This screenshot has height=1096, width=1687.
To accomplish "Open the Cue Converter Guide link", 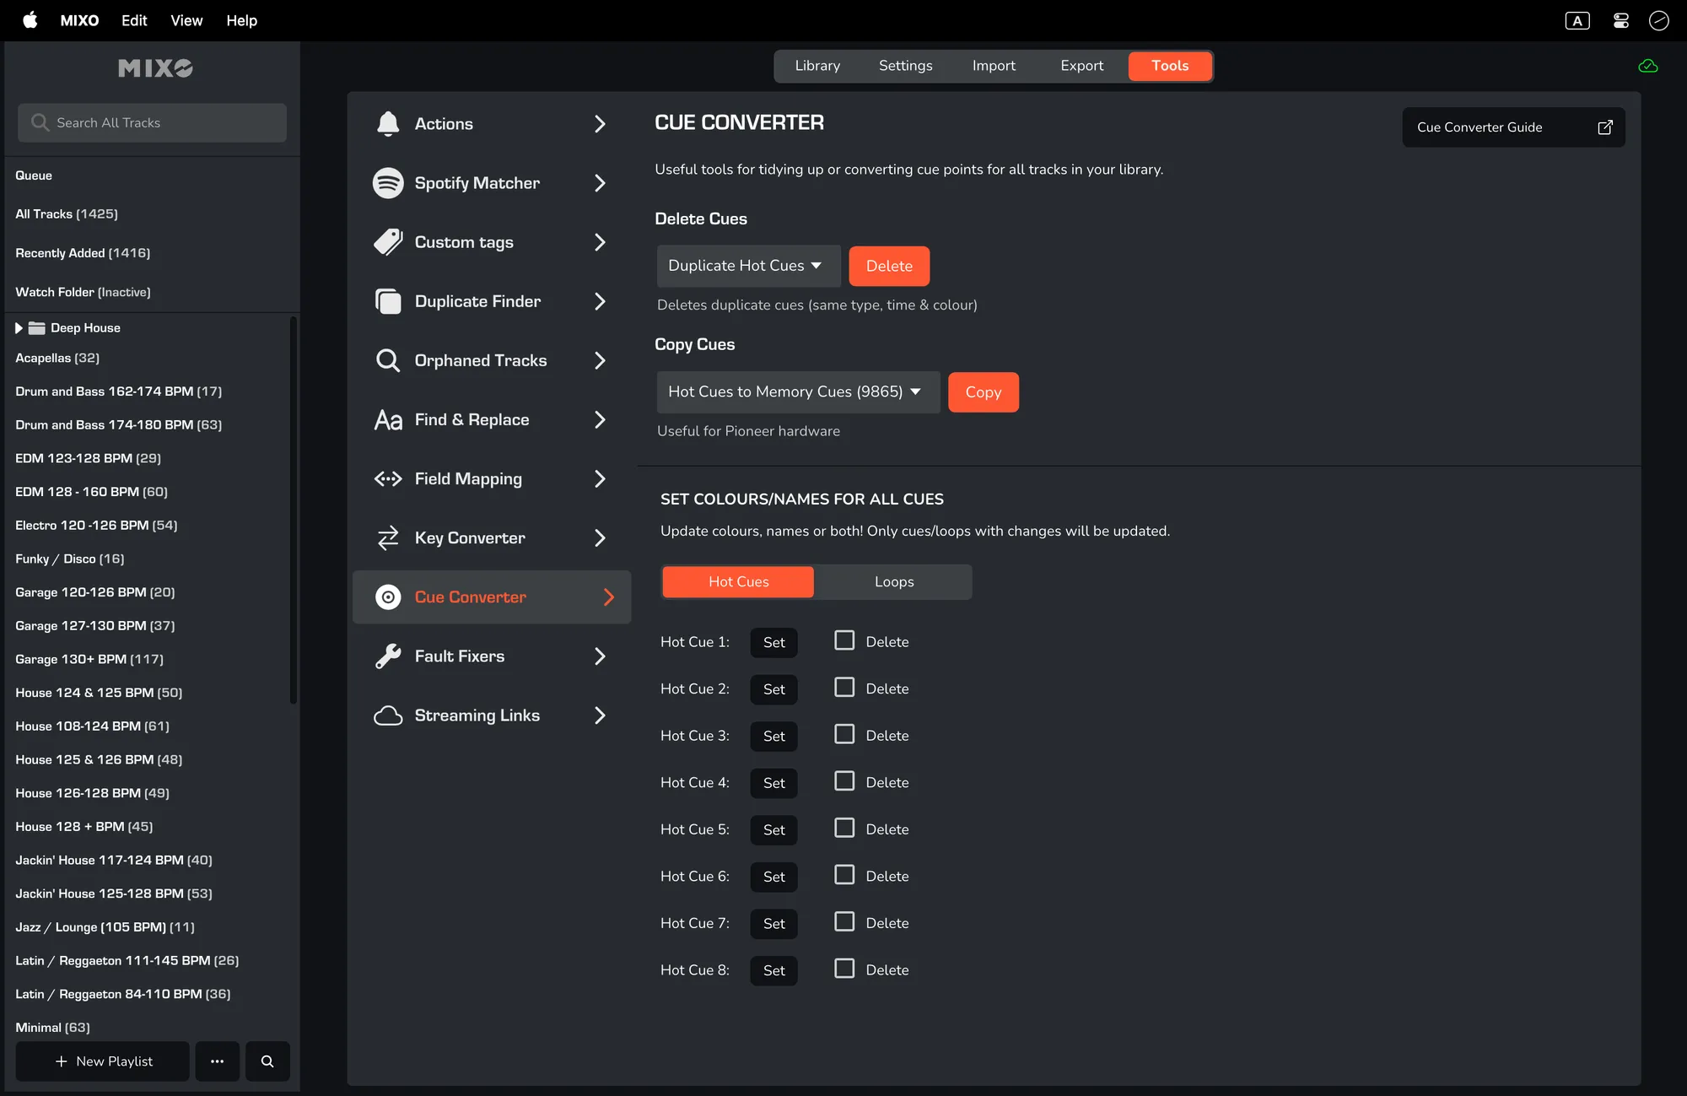I will tap(1513, 127).
